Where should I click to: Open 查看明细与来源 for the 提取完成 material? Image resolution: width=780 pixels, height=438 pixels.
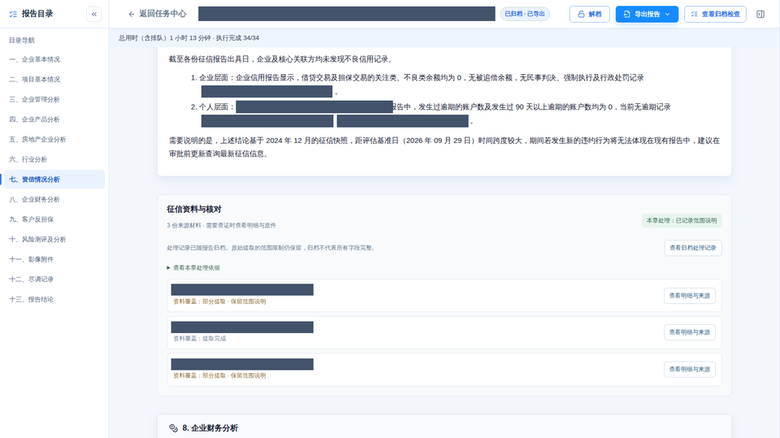[x=690, y=332]
